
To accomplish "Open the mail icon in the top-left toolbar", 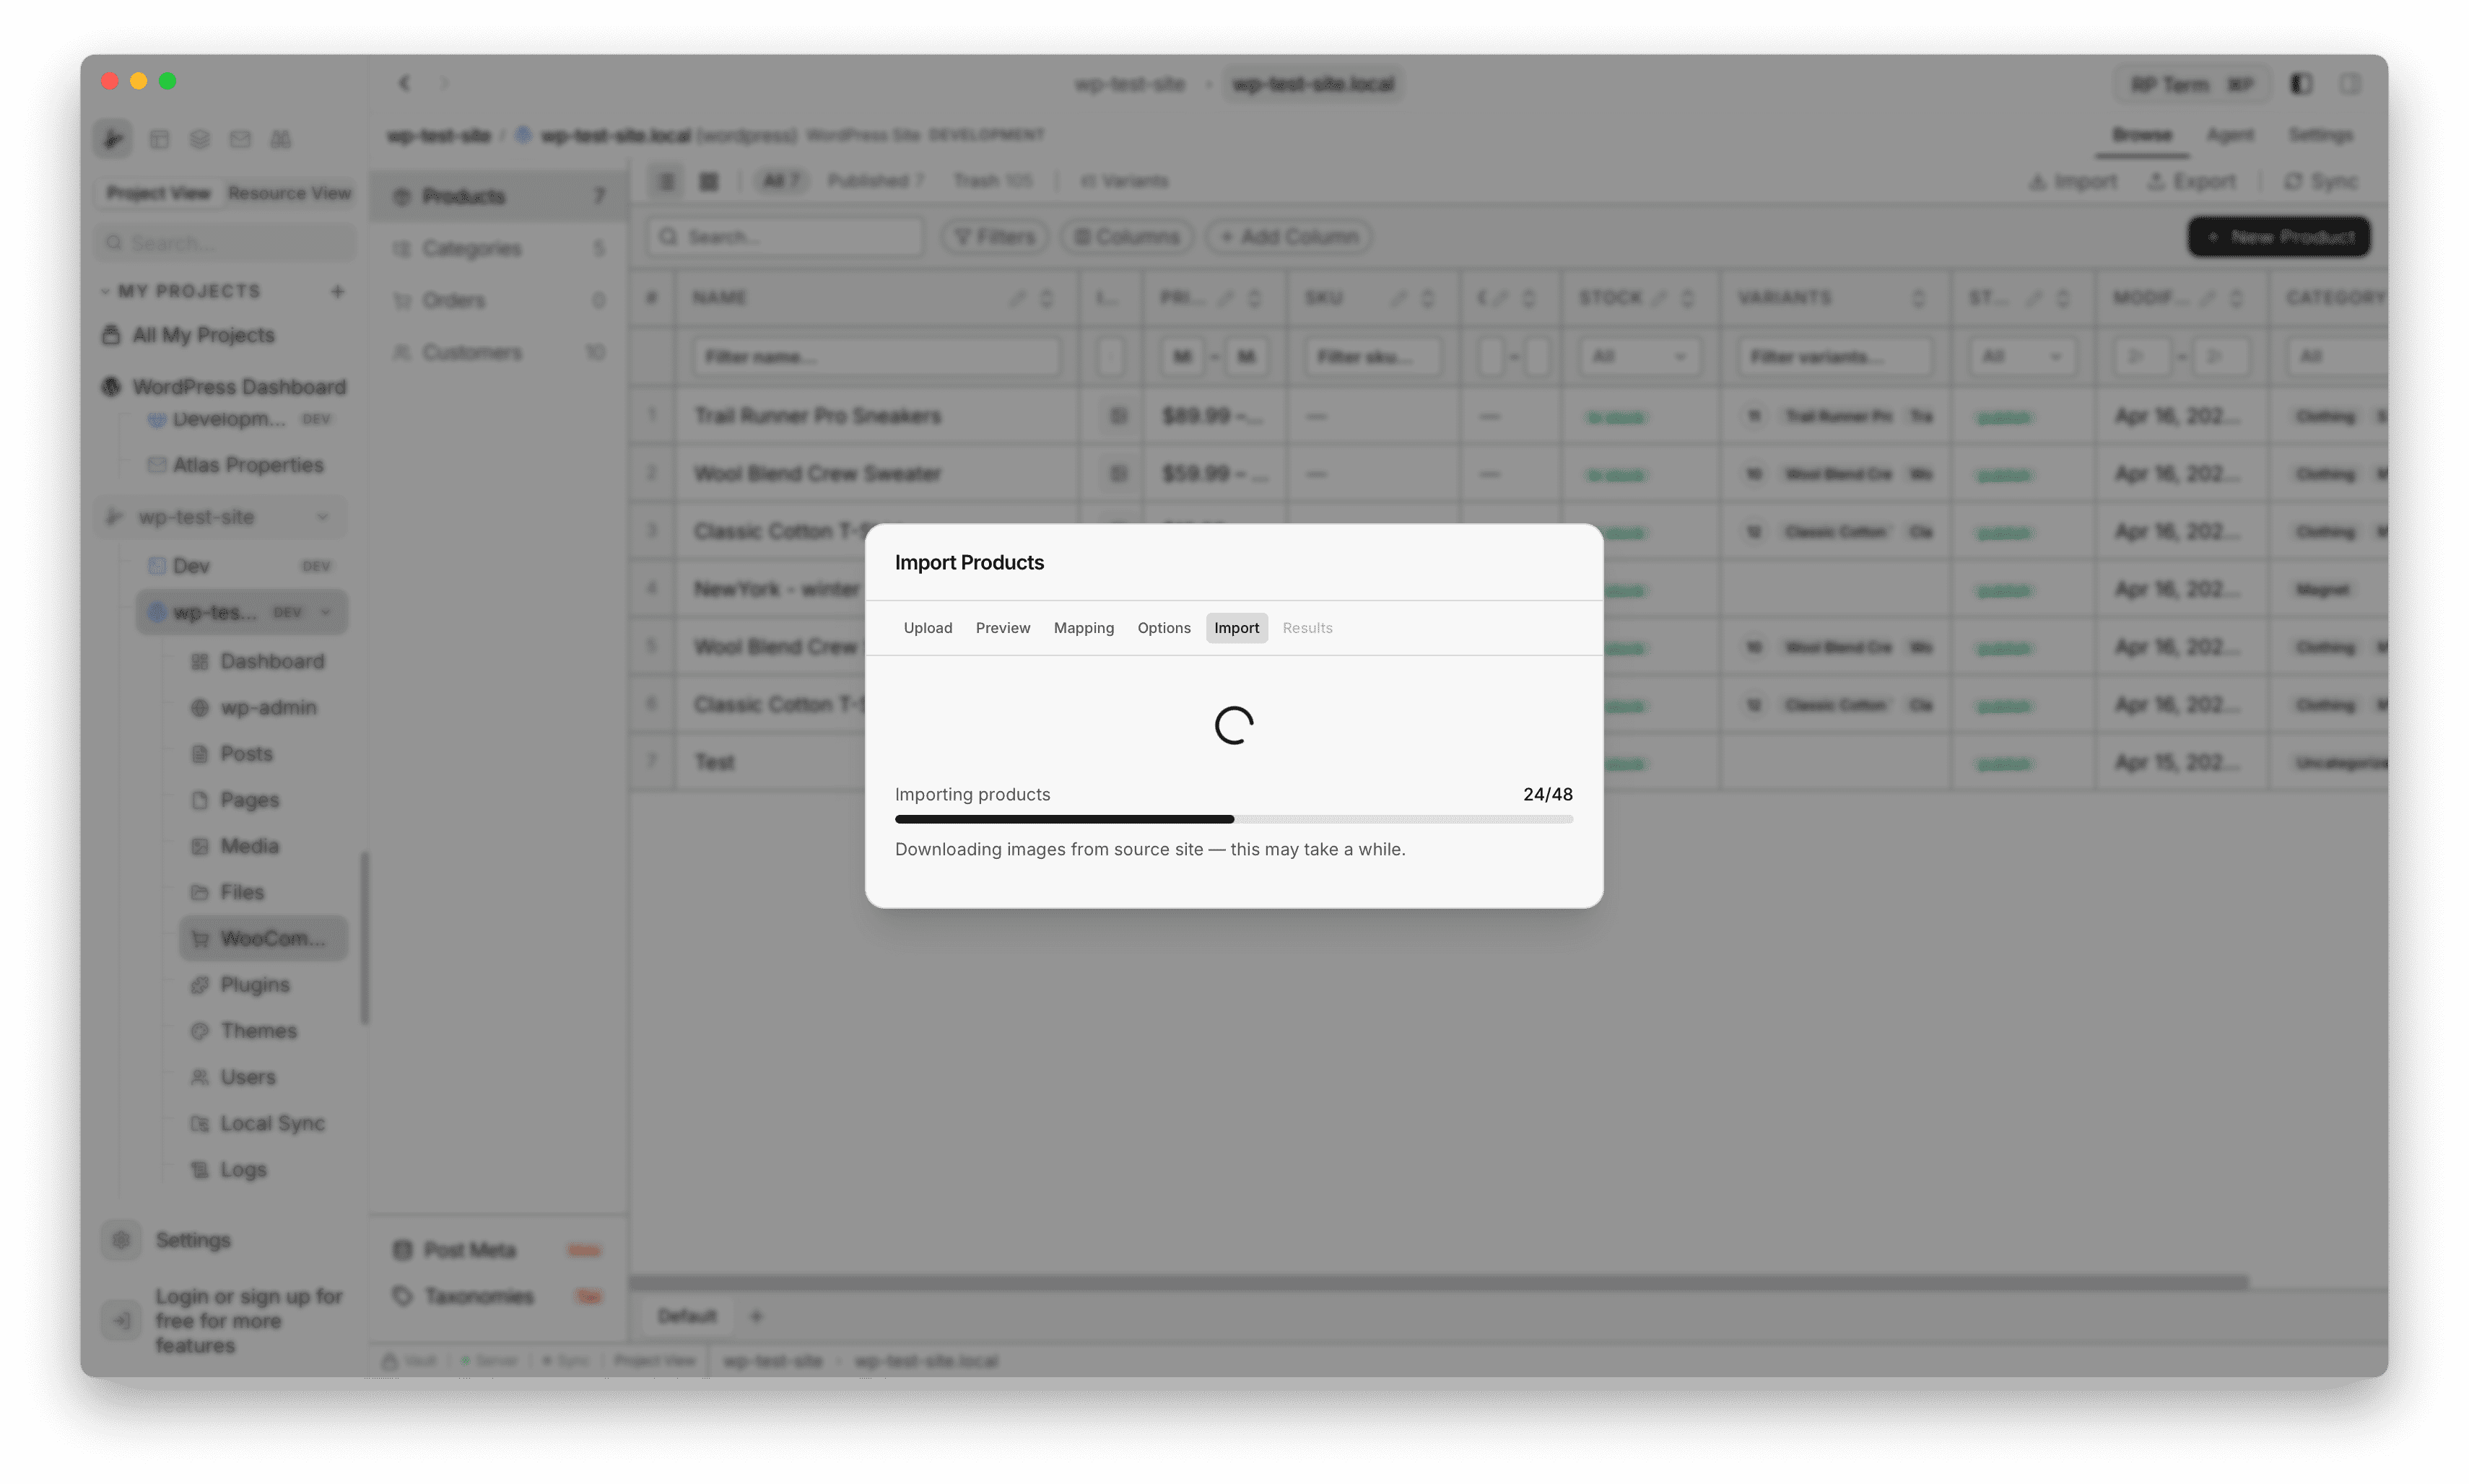I will coord(240,139).
